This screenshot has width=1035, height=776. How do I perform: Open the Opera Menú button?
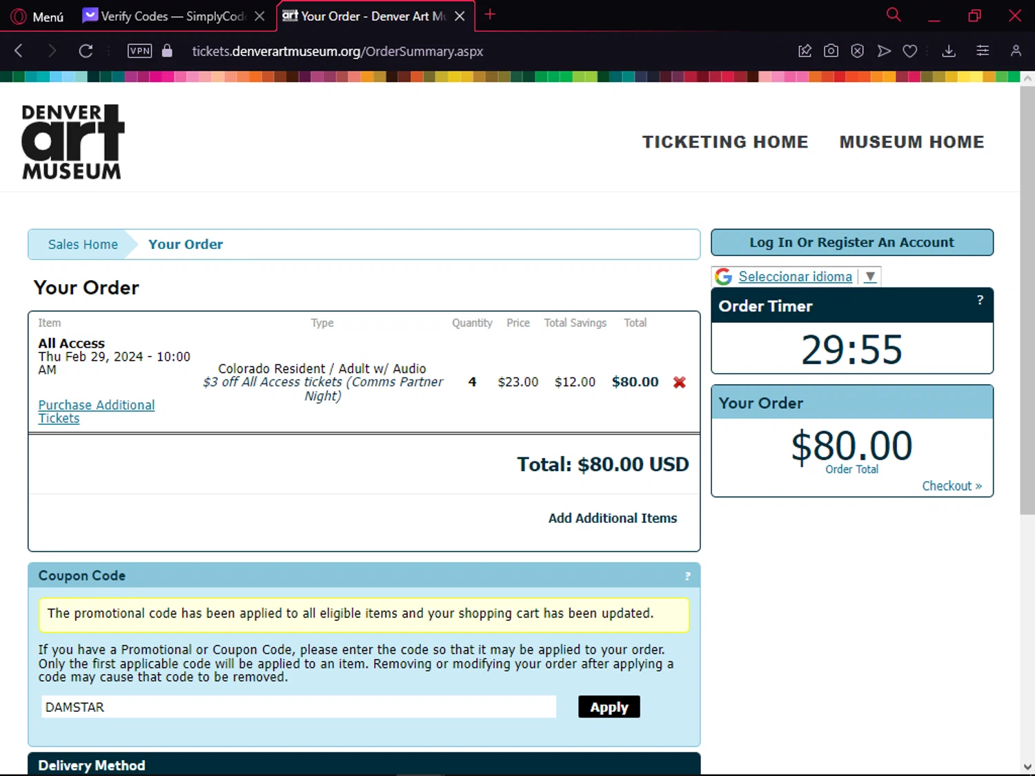pyautogui.click(x=38, y=16)
